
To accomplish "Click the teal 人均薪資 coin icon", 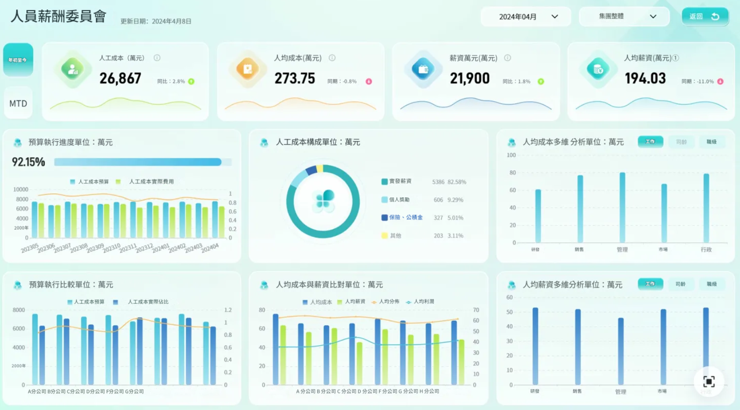I will [x=598, y=69].
